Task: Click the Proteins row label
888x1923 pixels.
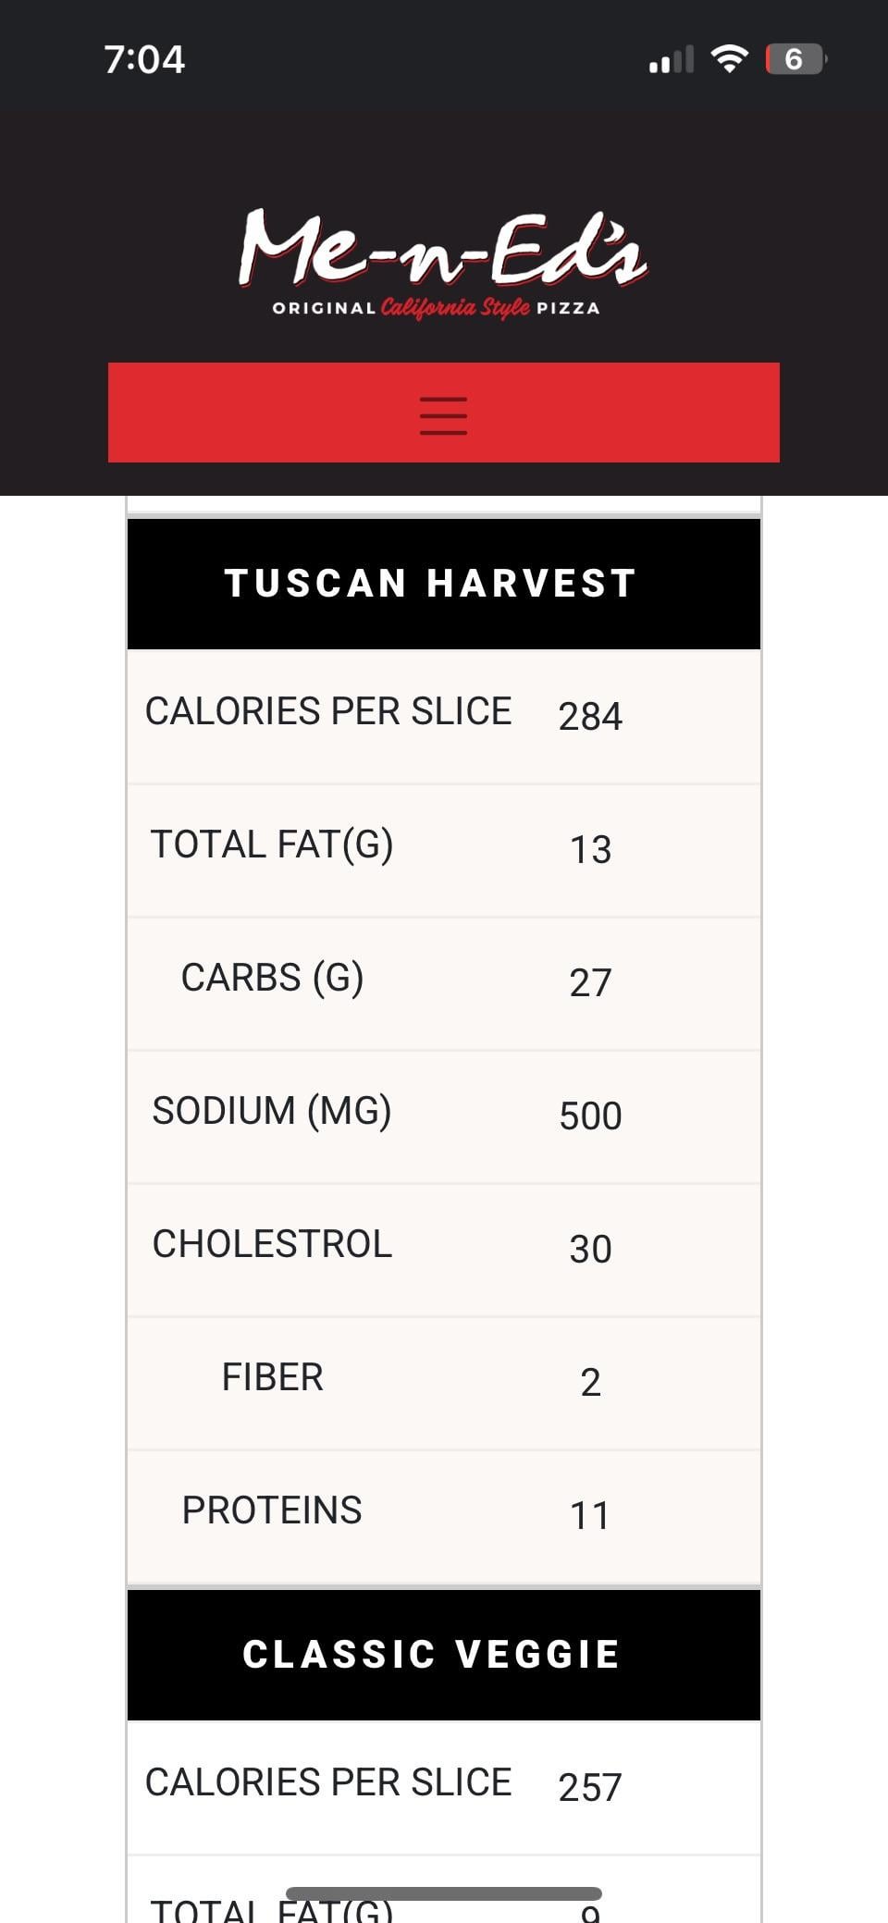Action: [x=272, y=1510]
